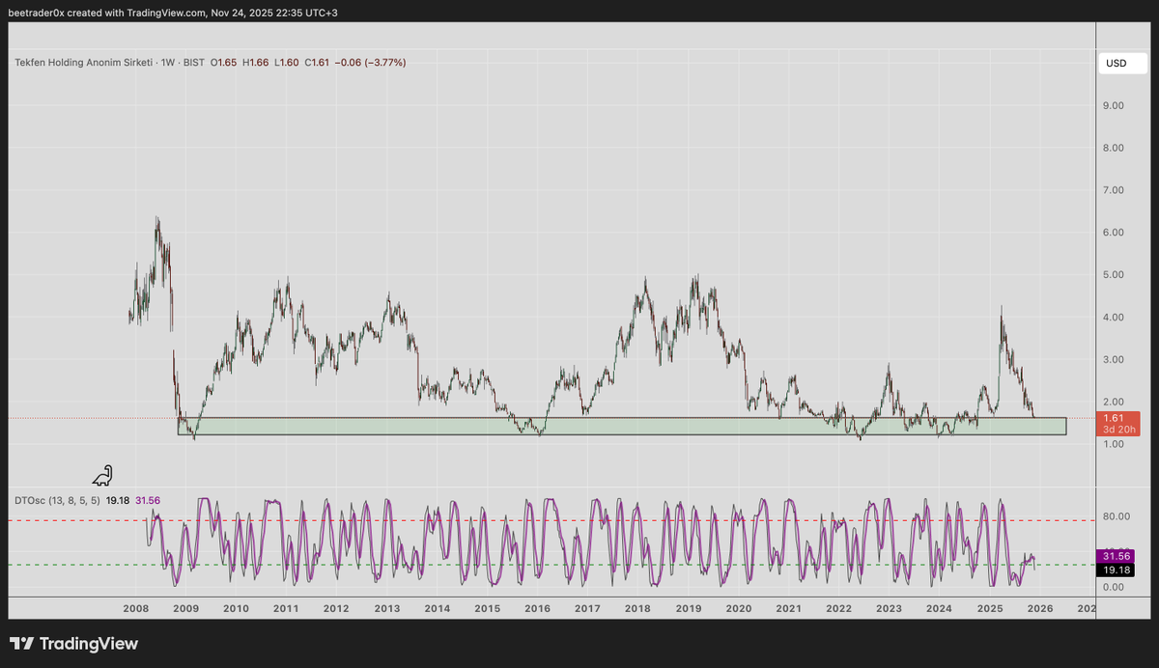Image resolution: width=1159 pixels, height=668 pixels.
Task: Click the 3d 20h bar countdown label
Action: 1117,429
